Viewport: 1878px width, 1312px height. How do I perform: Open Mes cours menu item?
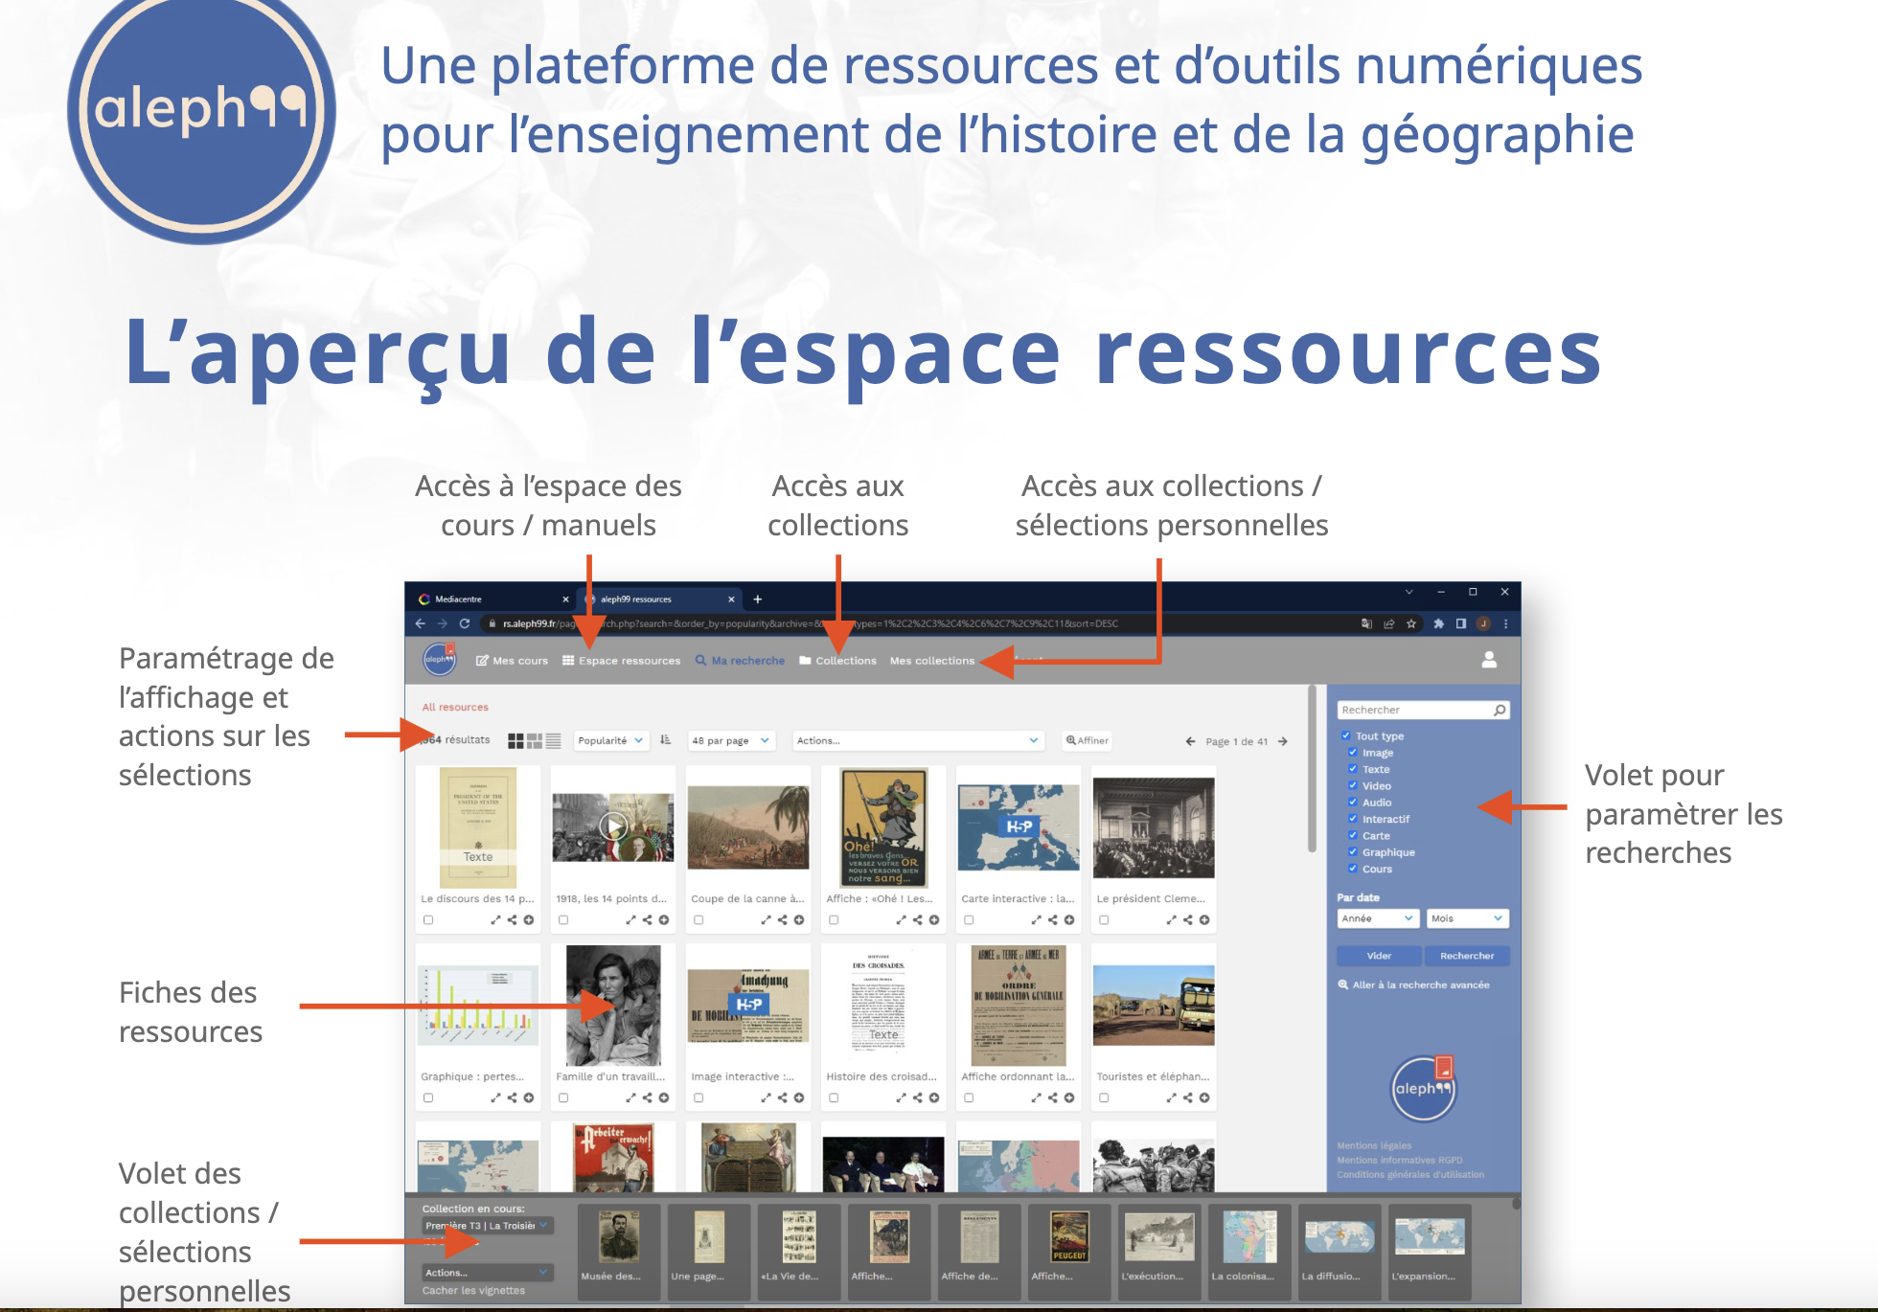coord(513,661)
